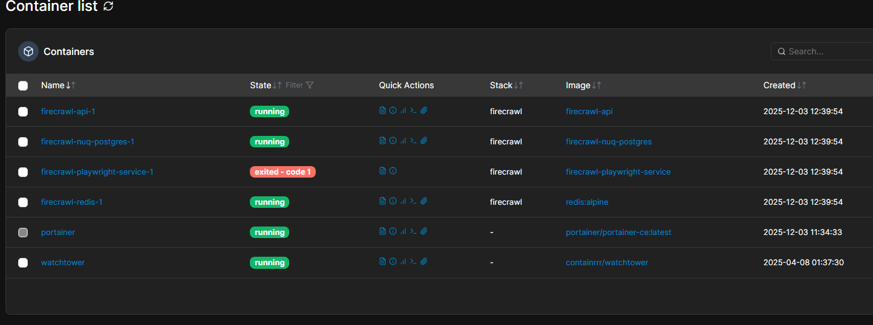Image resolution: width=873 pixels, height=325 pixels.
Task: Sort containers by Stack column
Action: click(x=506, y=85)
